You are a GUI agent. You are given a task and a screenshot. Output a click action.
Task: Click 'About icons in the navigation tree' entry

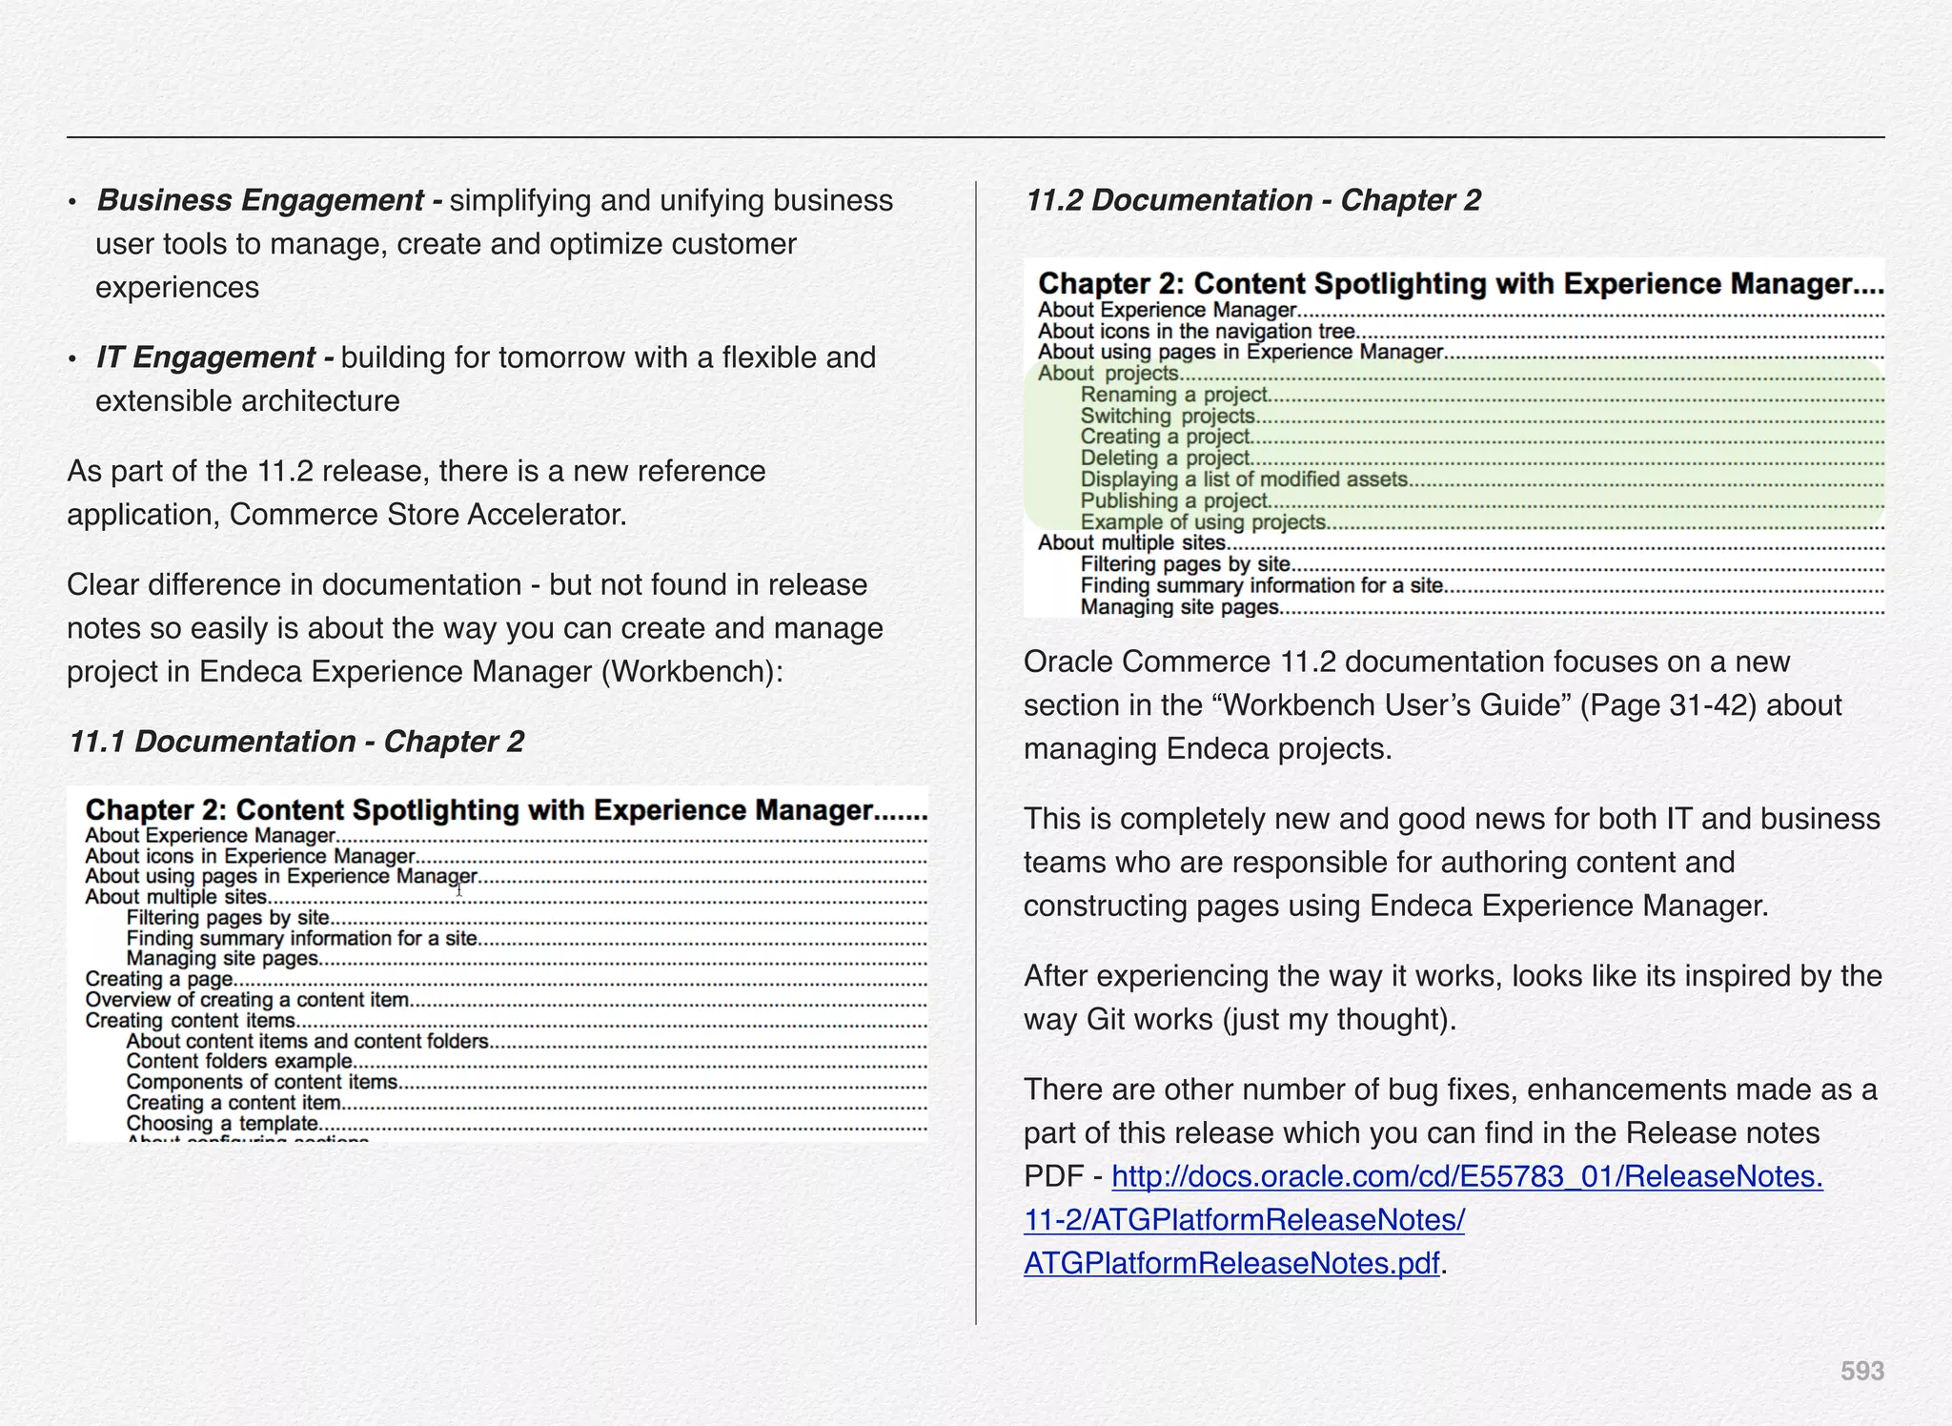click(x=1195, y=332)
